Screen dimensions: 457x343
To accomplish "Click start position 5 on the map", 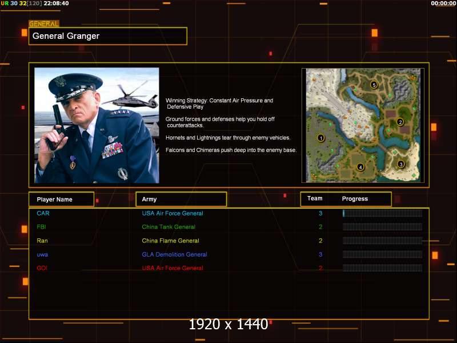I will click(374, 85).
